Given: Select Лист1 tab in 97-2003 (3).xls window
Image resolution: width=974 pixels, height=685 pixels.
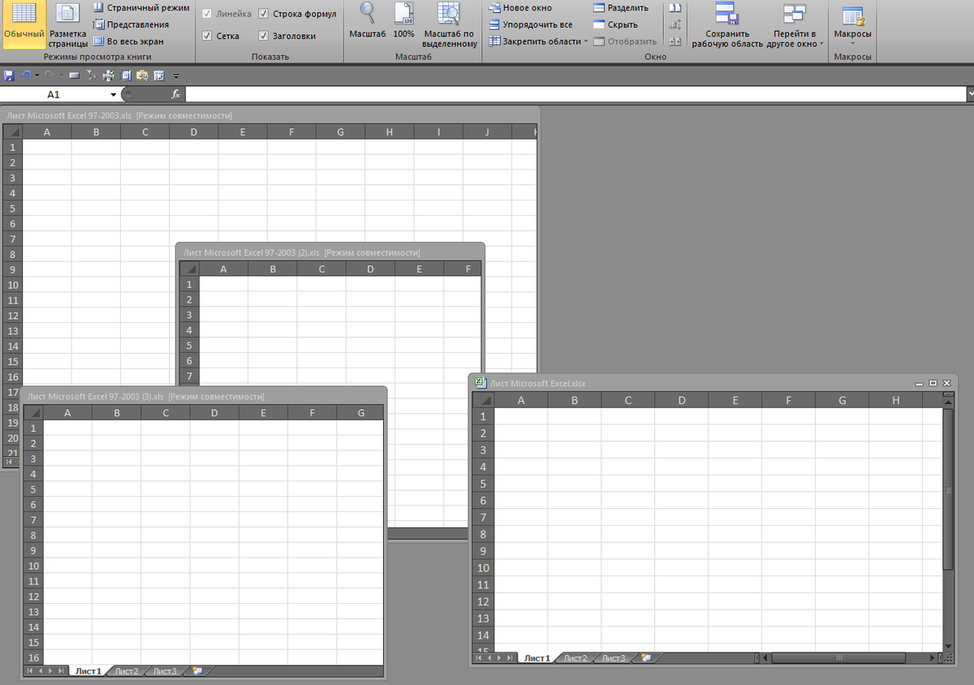Looking at the screenshot, I should 88,671.
